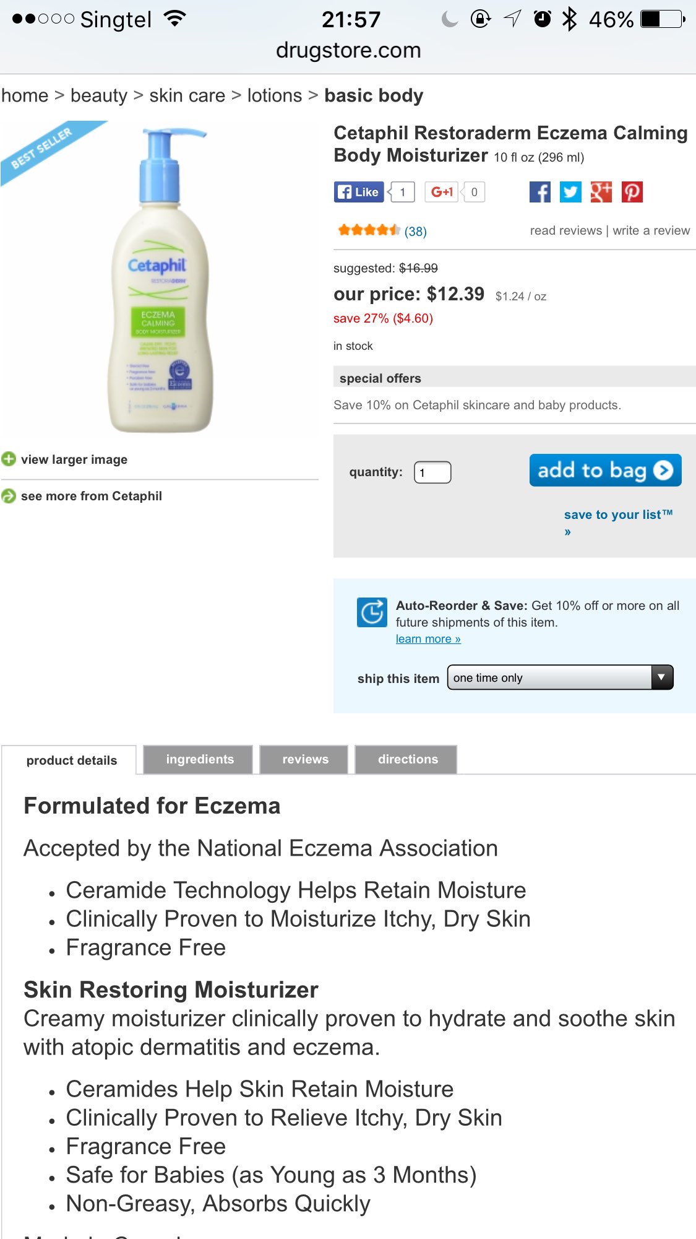Click the Facebook Like button

pyautogui.click(x=359, y=192)
